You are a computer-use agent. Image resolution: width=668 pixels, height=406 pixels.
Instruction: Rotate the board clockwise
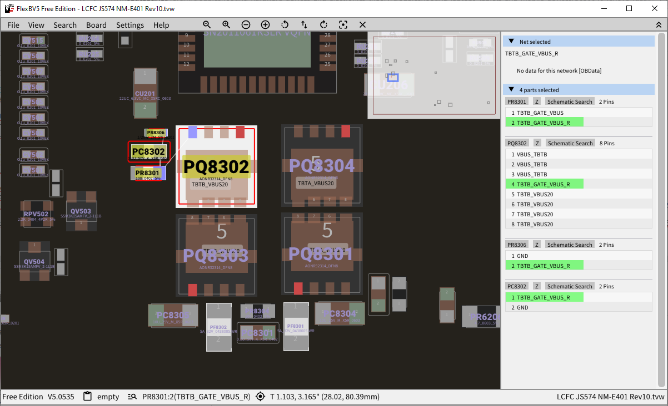[x=324, y=25]
